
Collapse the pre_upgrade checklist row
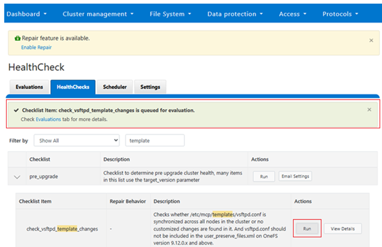(17, 177)
